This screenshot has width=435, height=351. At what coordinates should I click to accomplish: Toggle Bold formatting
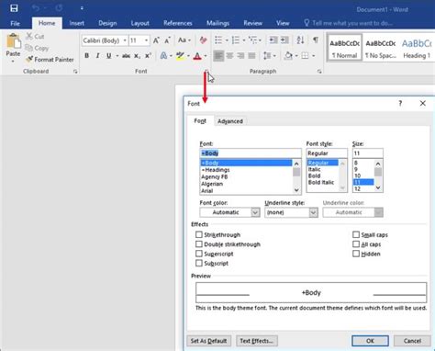(x=87, y=56)
